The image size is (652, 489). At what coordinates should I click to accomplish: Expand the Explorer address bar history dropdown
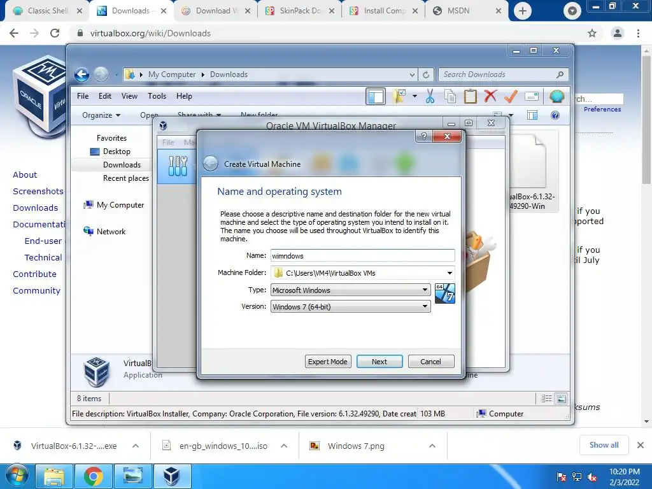point(412,75)
